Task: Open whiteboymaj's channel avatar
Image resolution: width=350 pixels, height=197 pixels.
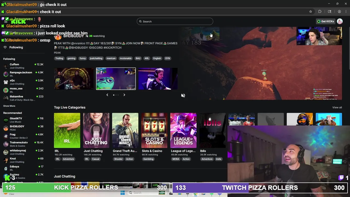Action: (x=6, y=152)
